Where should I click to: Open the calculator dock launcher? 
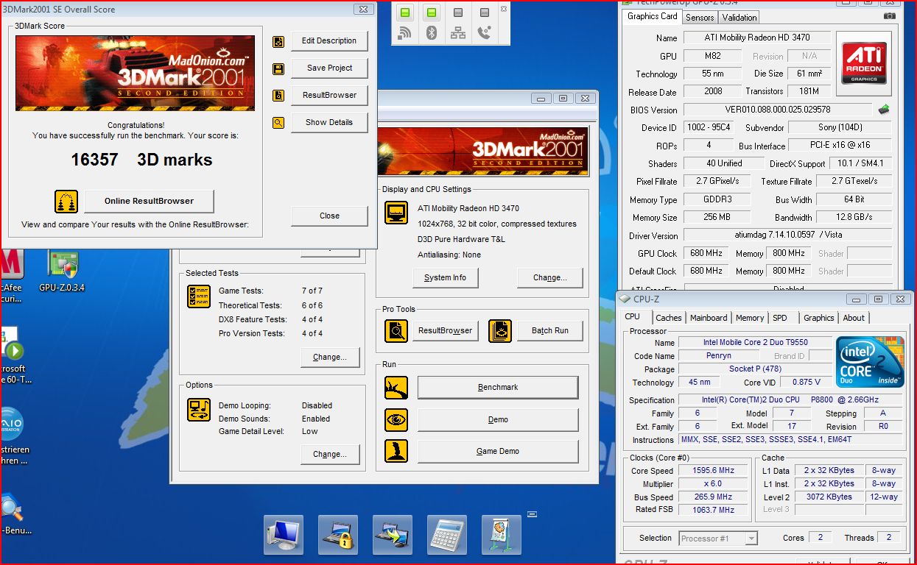(447, 535)
